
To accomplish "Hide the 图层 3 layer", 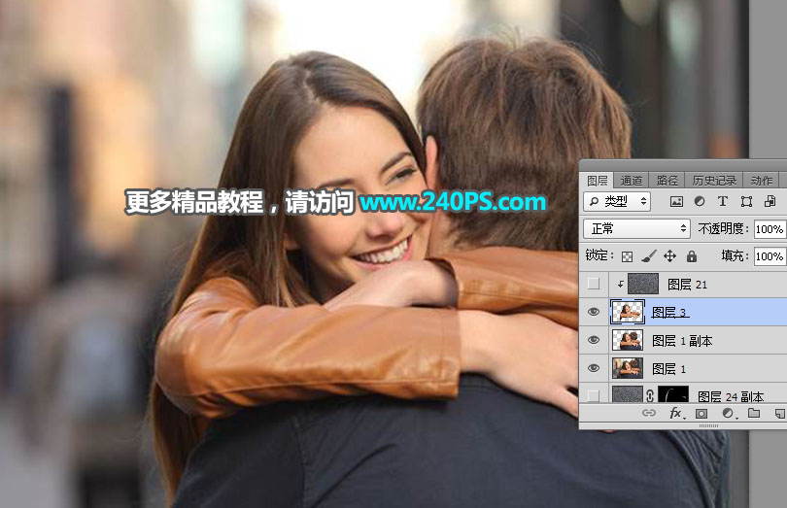I will (594, 312).
